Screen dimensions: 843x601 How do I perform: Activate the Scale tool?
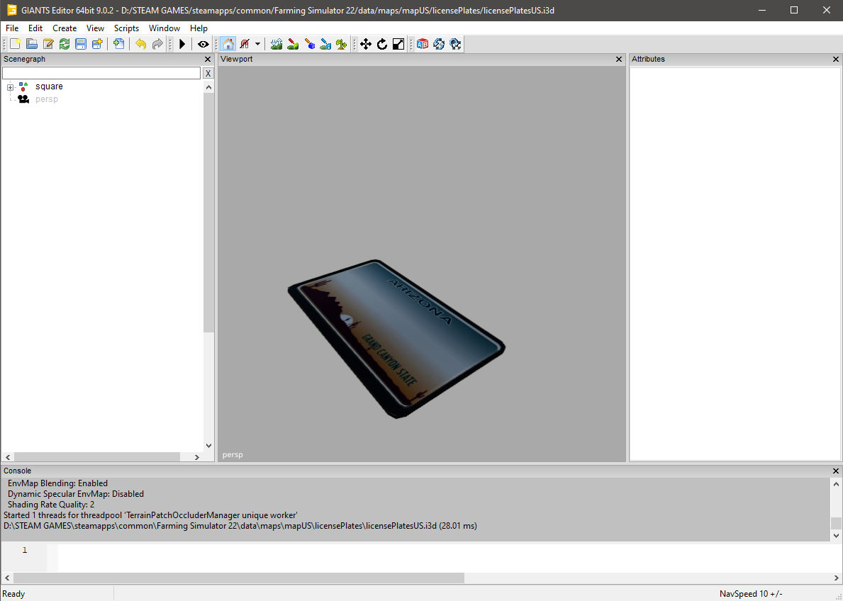pyautogui.click(x=398, y=44)
